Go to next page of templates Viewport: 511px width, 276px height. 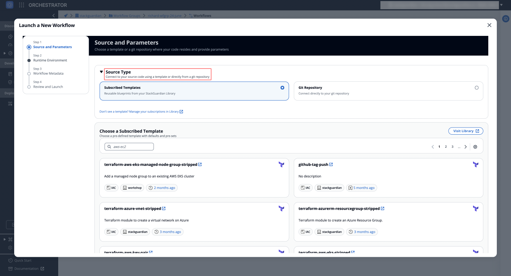[x=466, y=147]
